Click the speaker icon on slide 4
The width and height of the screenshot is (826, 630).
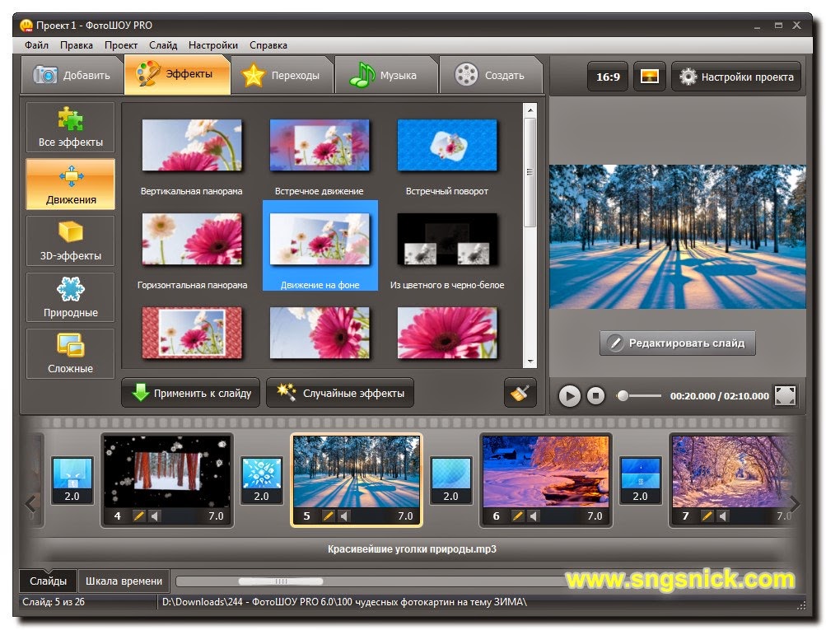pyautogui.click(x=154, y=516)
